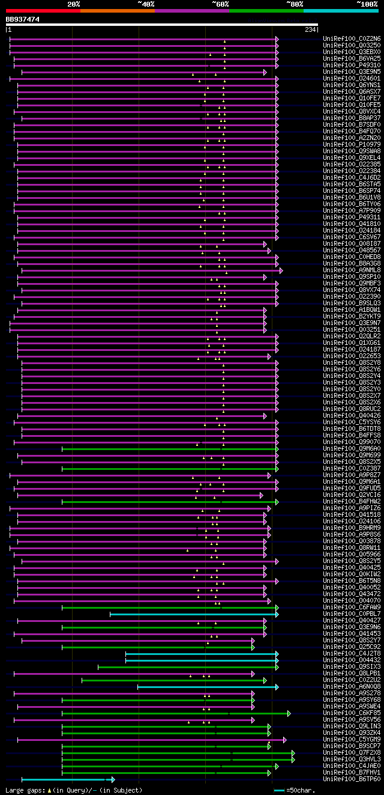
Task: Click the cyan alignment bar for UniRef100_C4J2T8
Action: click(x=202, y=653)
